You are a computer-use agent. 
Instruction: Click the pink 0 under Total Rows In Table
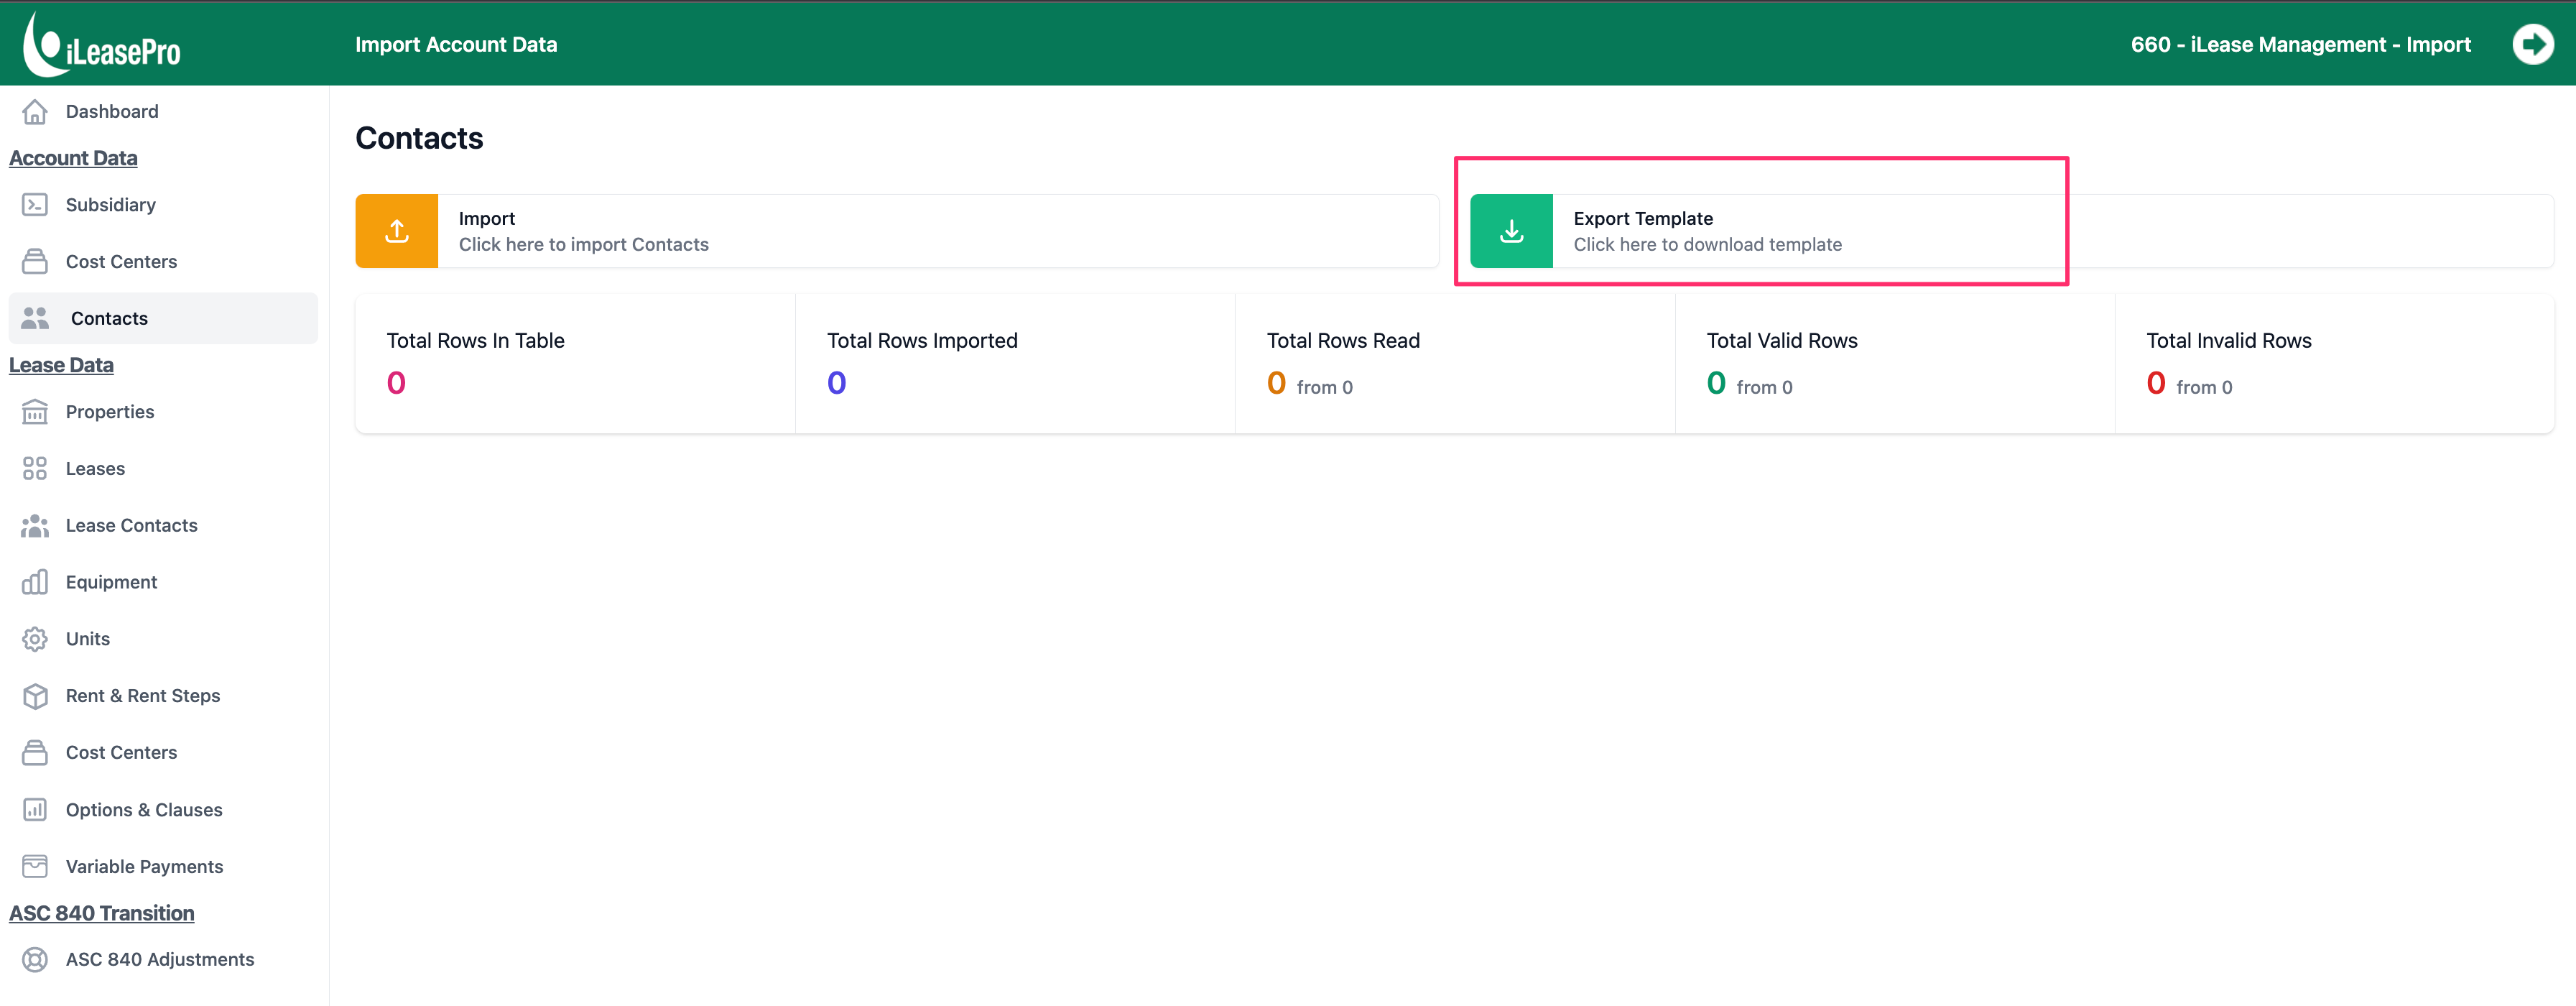coord(397,383)
